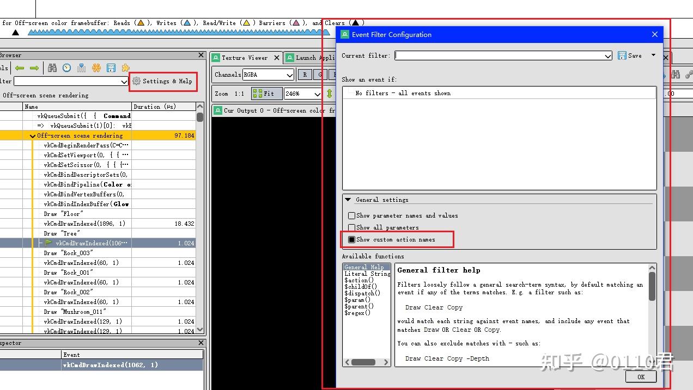Screen dimensions: 693x390
Task: Enable Show parameter names and values
Action: point(351,215)
